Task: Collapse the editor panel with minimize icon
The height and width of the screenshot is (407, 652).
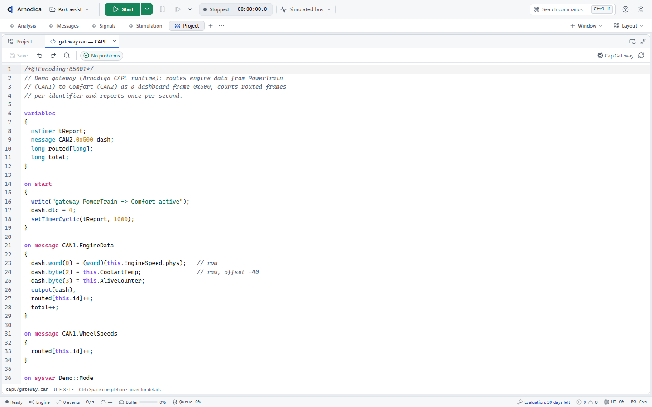Action: 643,42
